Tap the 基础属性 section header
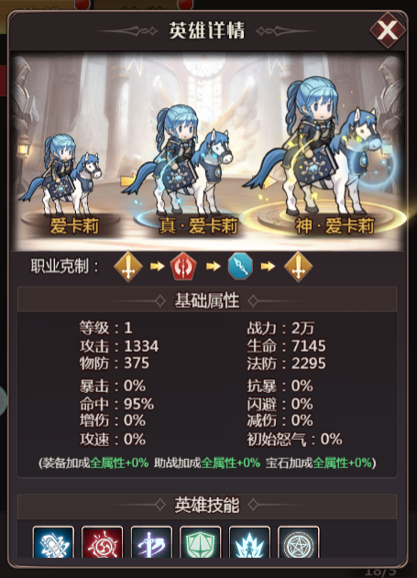Image resolution: width=417 pixels, height=578 pixels. tap(207, 300)
